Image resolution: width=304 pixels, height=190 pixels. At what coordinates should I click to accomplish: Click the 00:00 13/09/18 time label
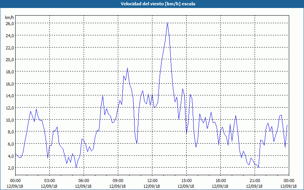click(289, 184)
